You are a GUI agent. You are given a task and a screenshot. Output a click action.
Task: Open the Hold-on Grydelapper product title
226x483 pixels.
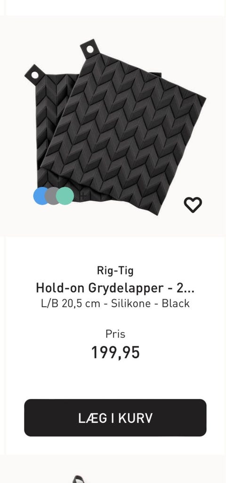point(115,288)
